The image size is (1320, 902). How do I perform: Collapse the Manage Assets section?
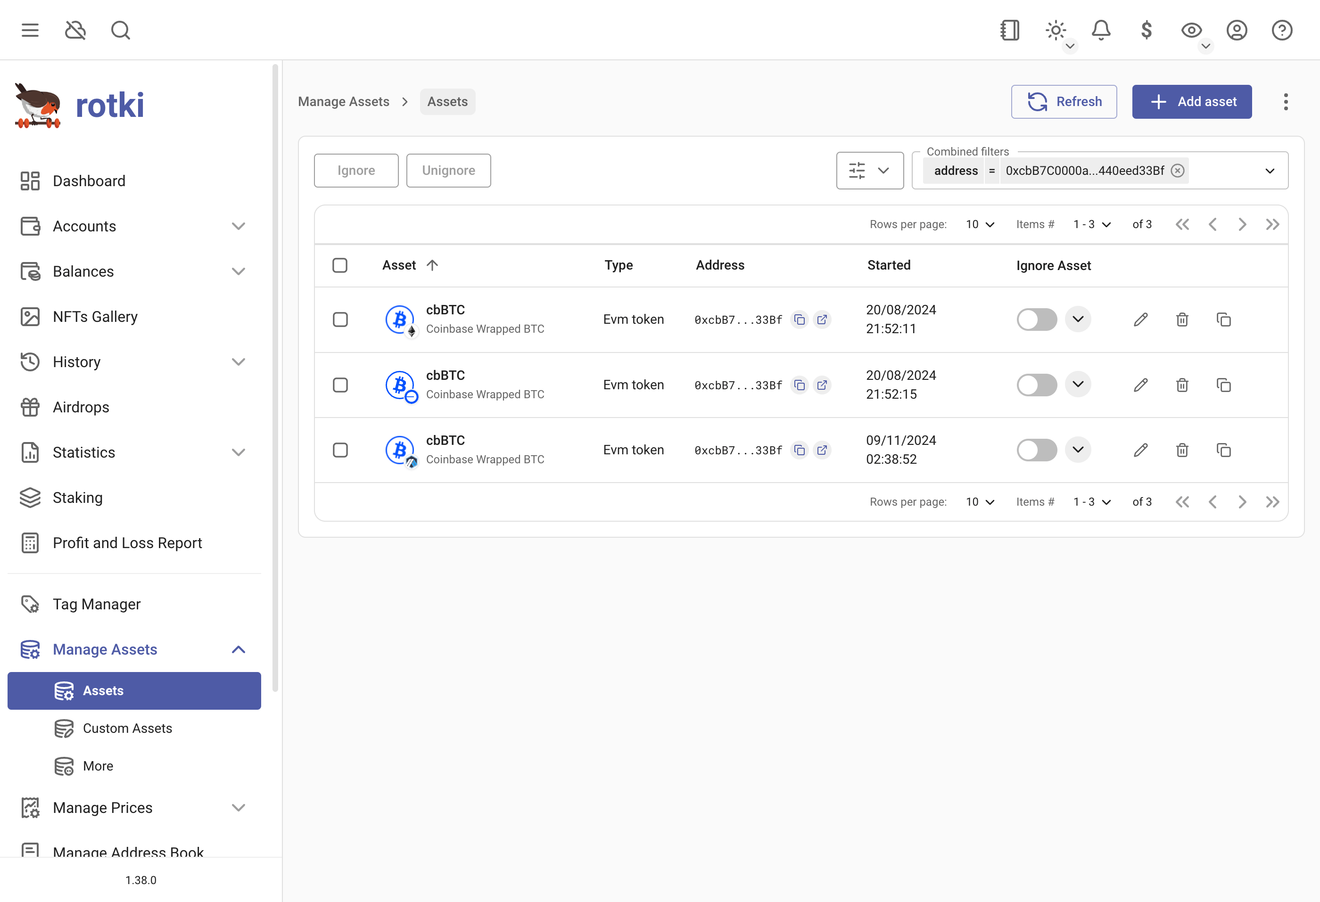pos(134,649)
